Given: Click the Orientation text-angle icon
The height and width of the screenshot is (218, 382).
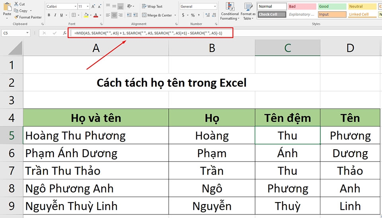Looking at the screenshot, I should tap(129, 6).
